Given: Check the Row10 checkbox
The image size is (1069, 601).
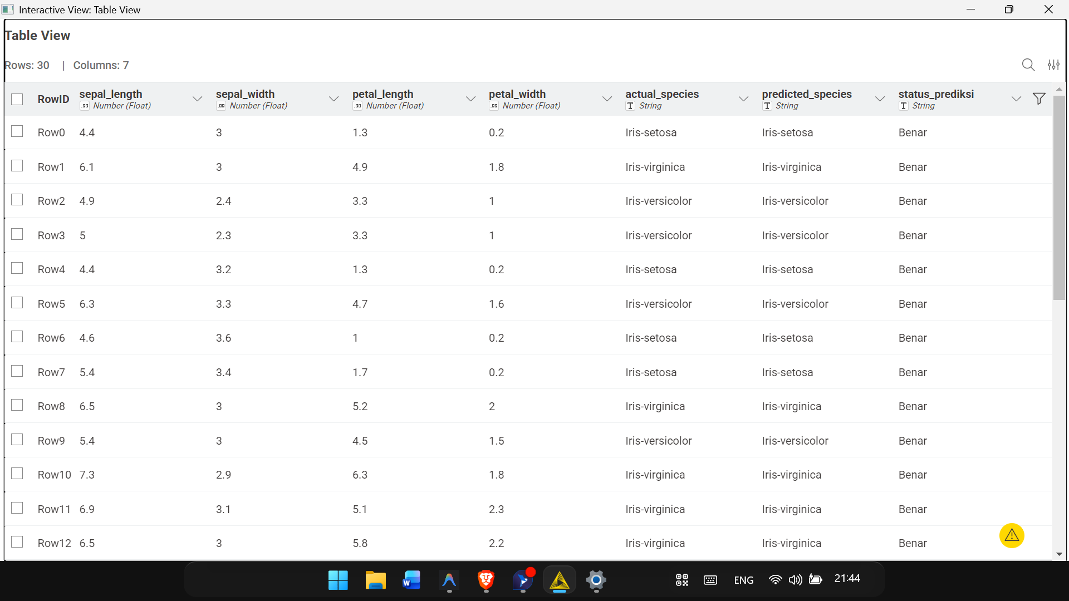Looking at the screenshot, I should tap(17, 474).
